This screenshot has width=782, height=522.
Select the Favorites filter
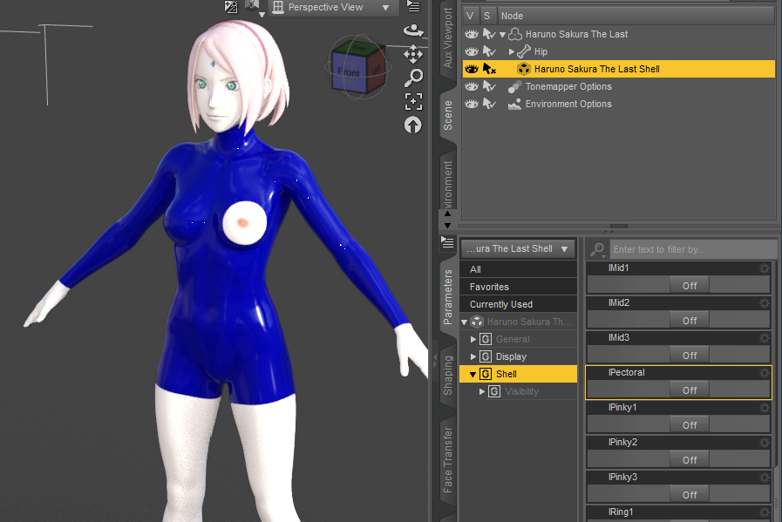[x=518, y=287]
